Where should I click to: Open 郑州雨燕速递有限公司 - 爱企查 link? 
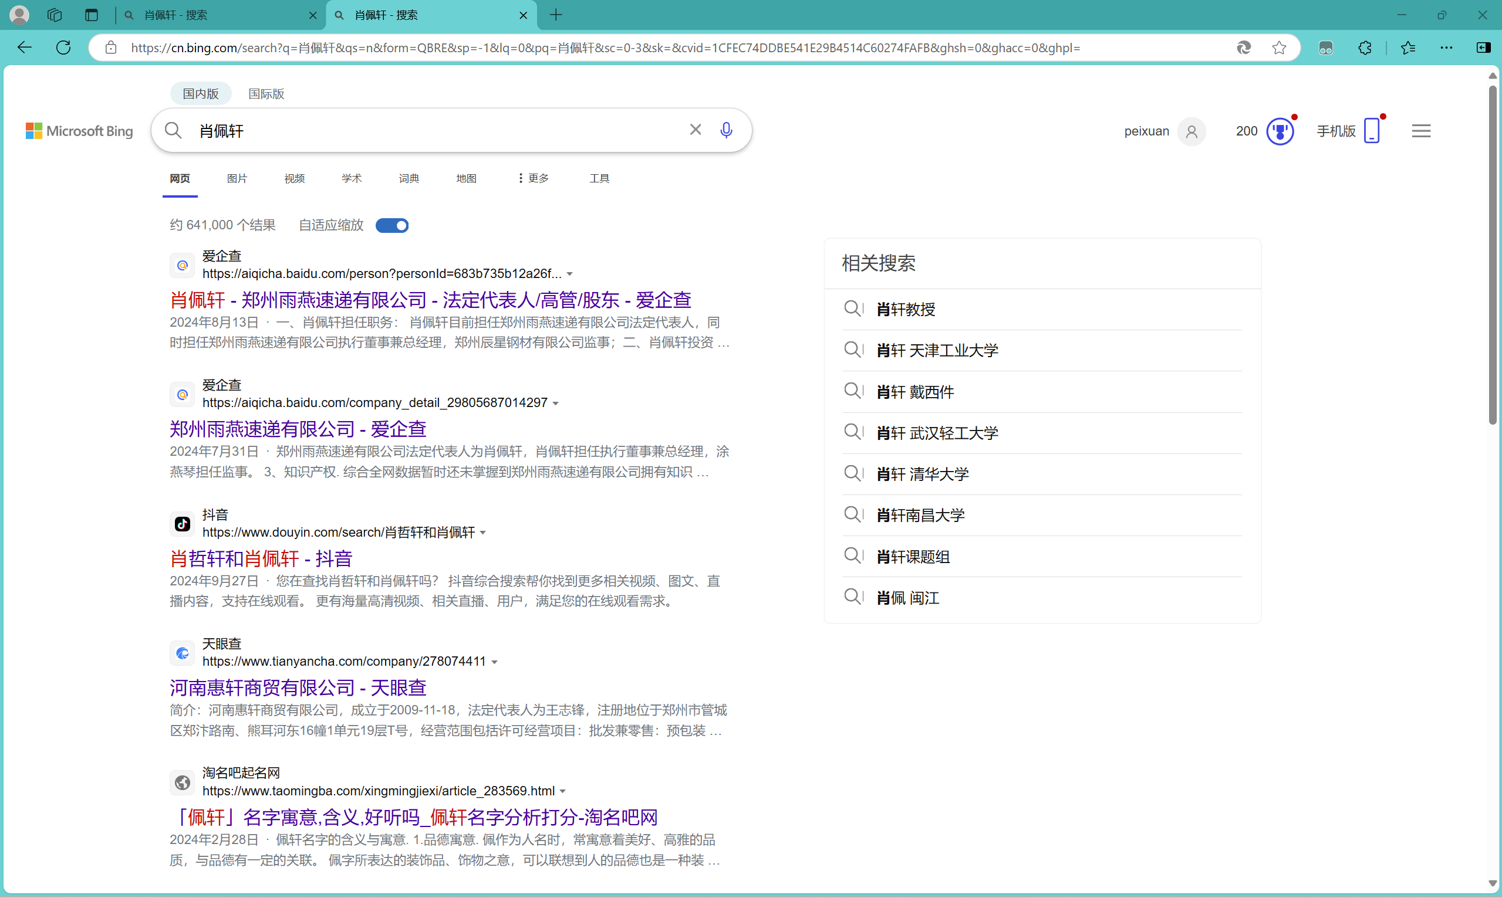[298, 428]
